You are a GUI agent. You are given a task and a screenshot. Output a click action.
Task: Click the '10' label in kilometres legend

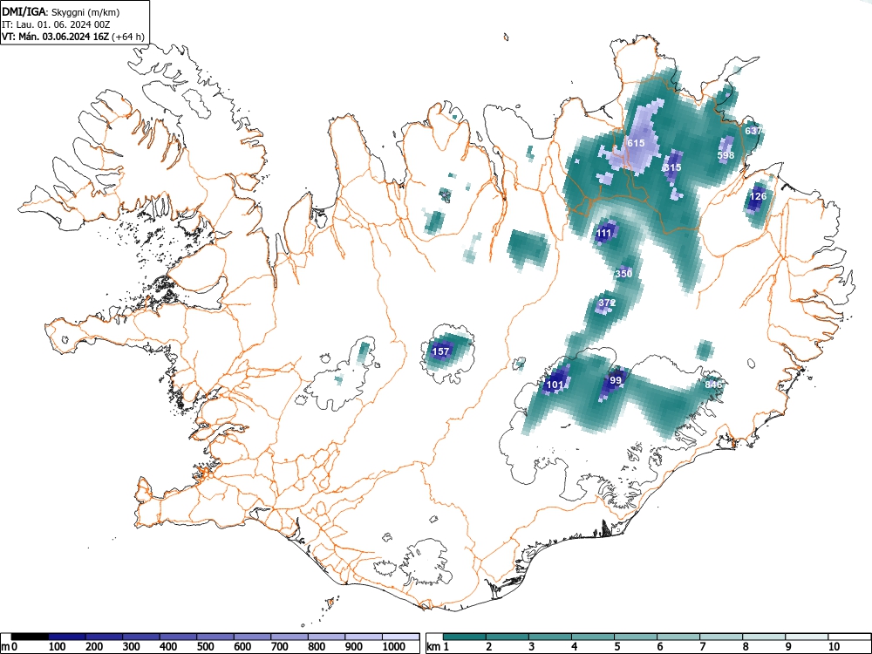(x=834, y=646)
